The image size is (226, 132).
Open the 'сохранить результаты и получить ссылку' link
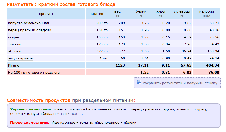(180, 83)
